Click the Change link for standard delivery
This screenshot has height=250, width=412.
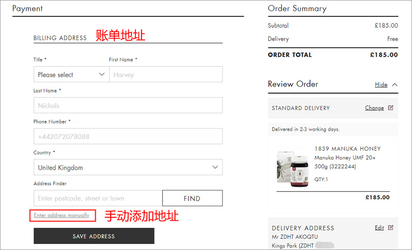point(374,108)
